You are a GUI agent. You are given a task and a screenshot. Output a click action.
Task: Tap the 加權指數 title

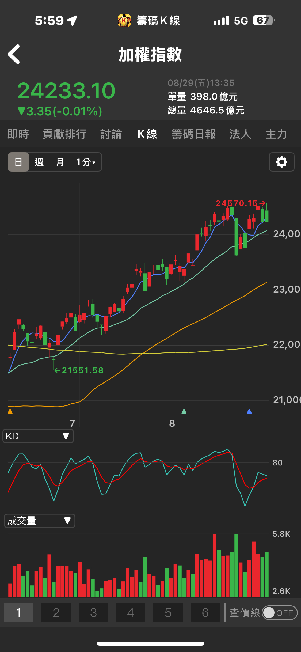click(x=150, y=55)
